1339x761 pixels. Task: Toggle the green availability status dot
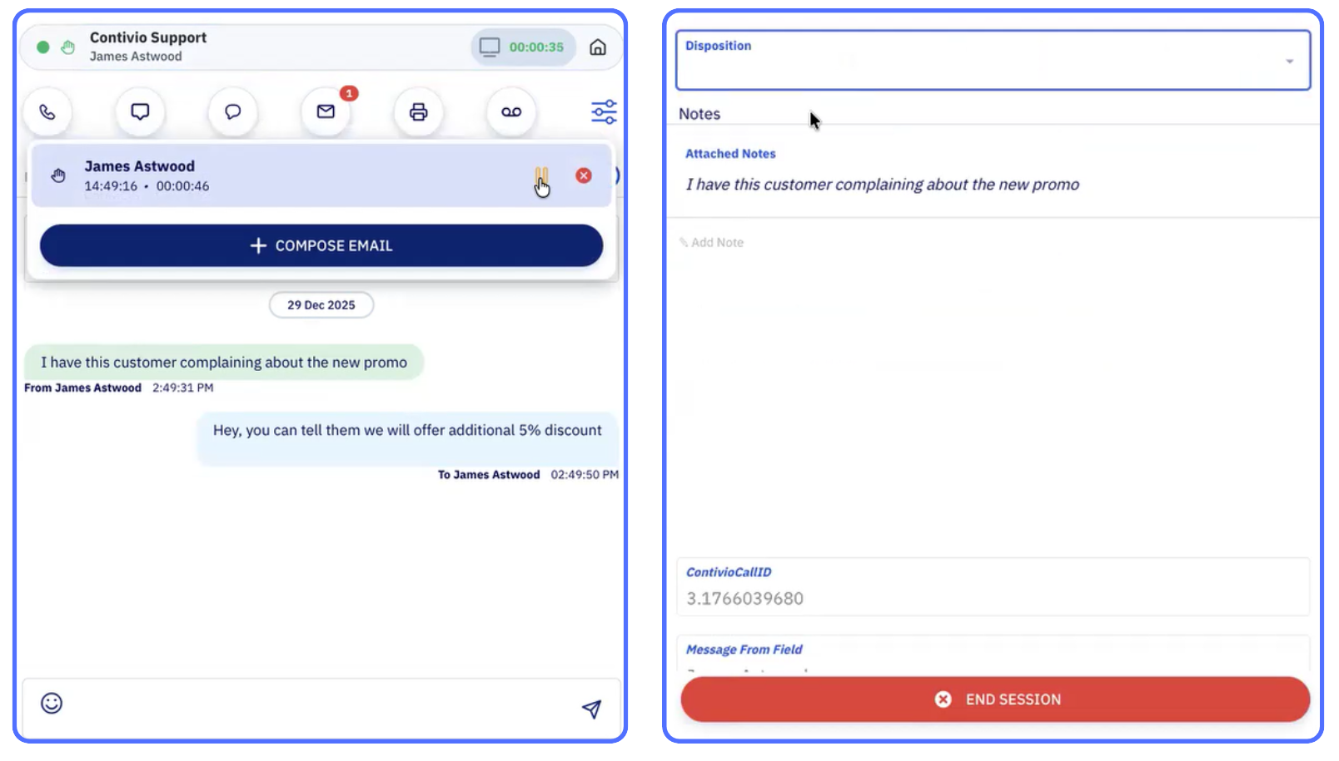[x=43, y=47]
